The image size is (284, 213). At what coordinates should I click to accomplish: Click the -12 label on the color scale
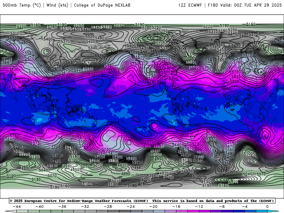tap(199, 207)
